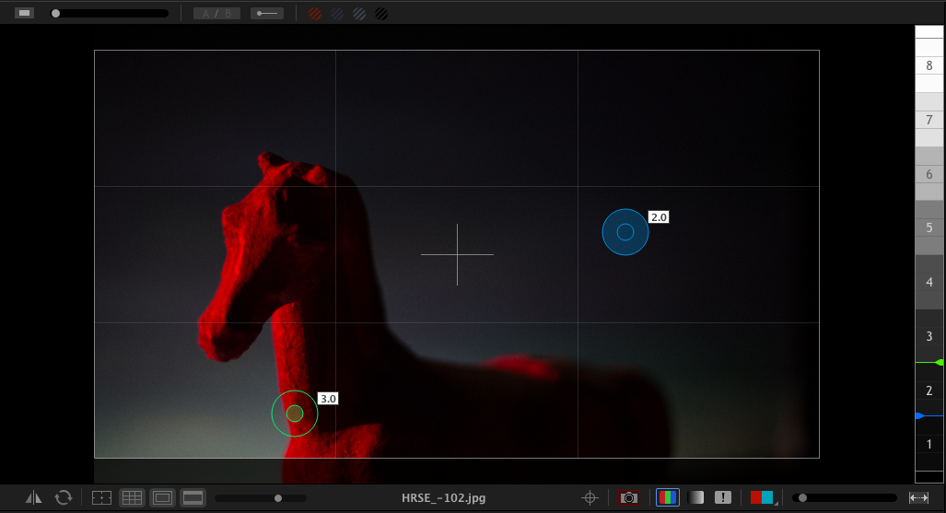Click zone 2 on the zone scale
This screenshot has height=513, width=946.
click(929, 391)
